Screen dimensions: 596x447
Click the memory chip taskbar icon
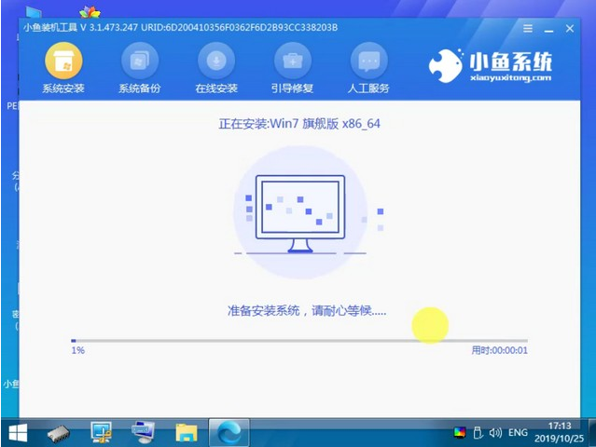tap(59, 431)
